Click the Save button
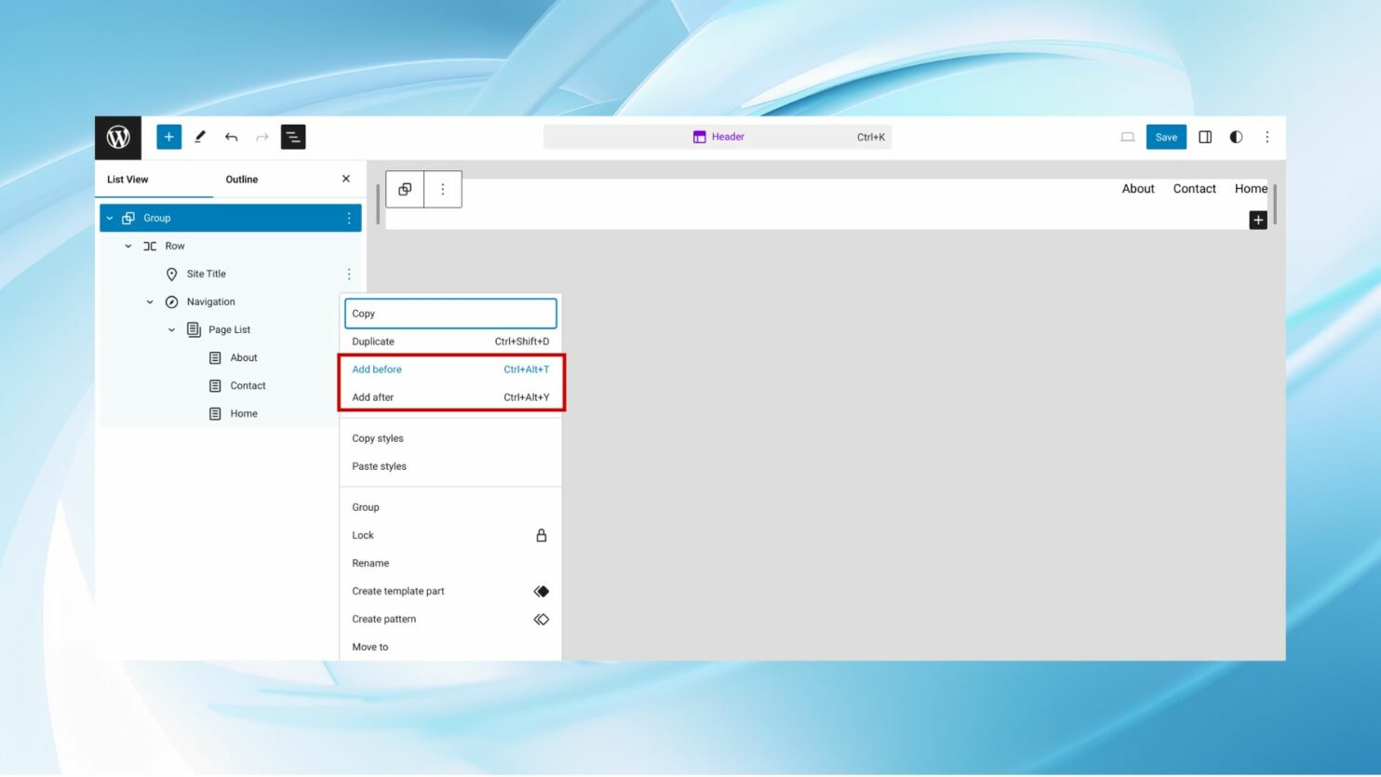This screenshot has height=777, width=1381. pos(1166,137)
